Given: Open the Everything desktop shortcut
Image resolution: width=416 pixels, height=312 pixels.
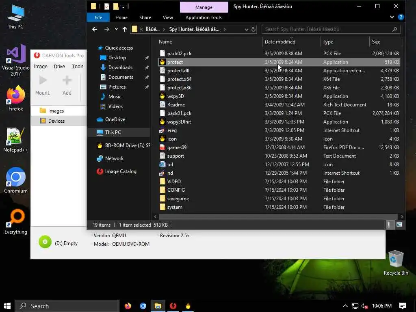Looking at the screenshot, I should coord(16,222).
